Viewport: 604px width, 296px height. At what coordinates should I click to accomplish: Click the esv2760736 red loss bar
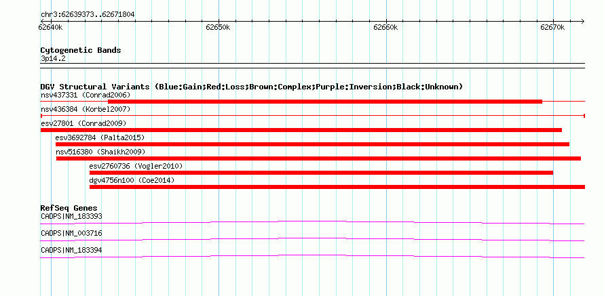(x=321, y=173)
